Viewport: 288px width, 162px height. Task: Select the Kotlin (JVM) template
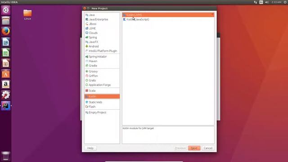[x=168, y=15]
